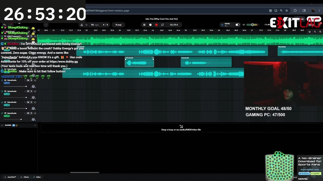323x181 pixels.
Task: Open track 08 three-dot options
Action: 25,113
